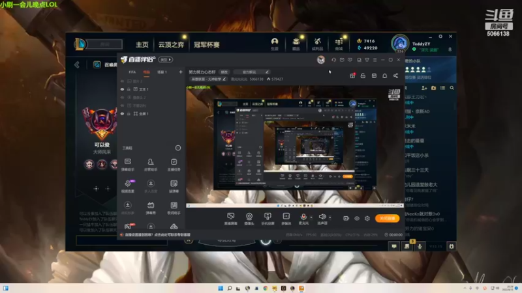Select the active orange scene tab
Image resolution: width=522 pixels, height=293 pixels.
tap(146, 72)
